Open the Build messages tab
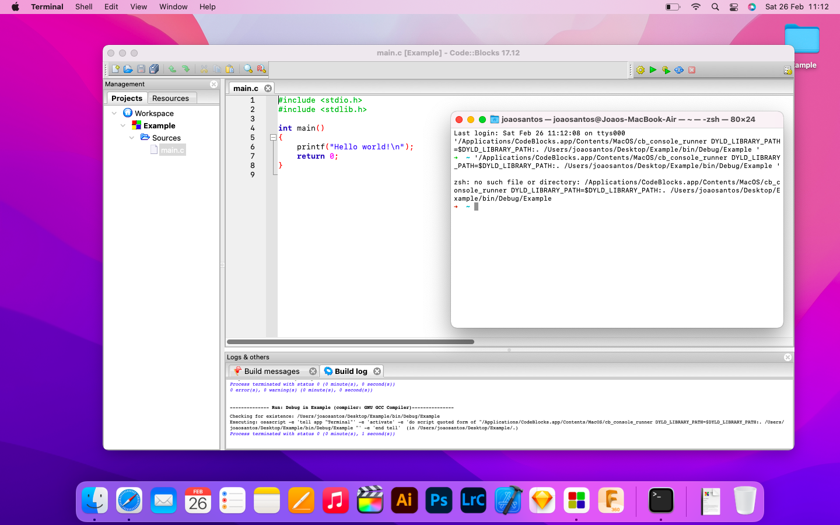Viewport: 840px width, 525px height. point(271,372)
